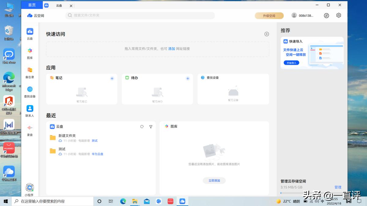Add a new note via the 笔记 plus icon

pos(112,78)
